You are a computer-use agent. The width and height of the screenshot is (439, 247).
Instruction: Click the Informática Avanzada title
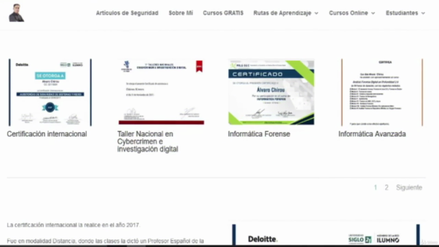point(372,134)
